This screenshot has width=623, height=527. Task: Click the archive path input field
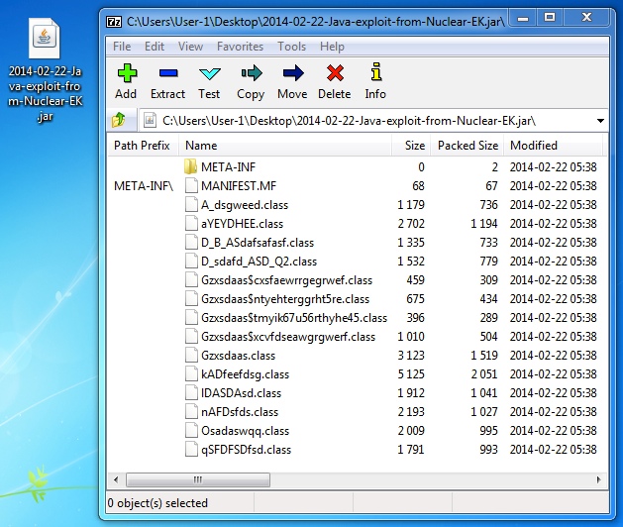(x=366, y=121)
